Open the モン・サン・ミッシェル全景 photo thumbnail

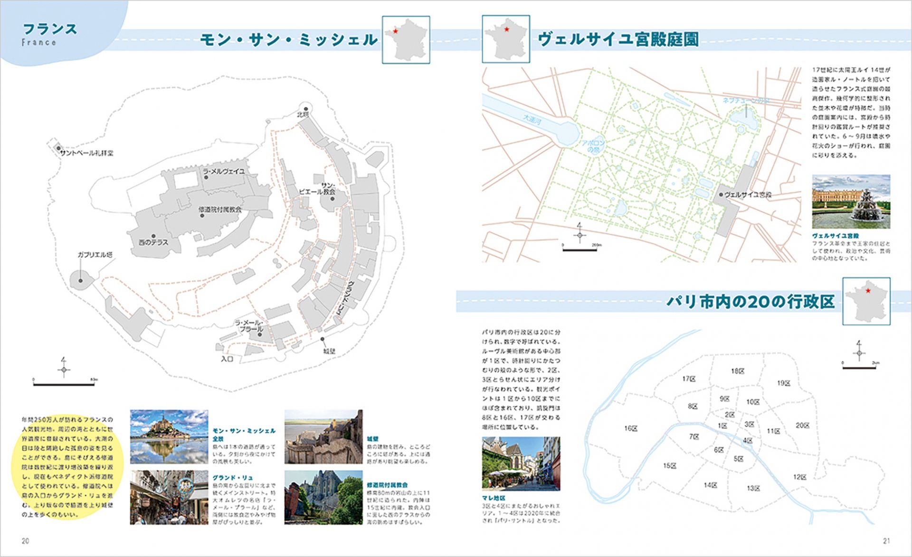point(169,436)
